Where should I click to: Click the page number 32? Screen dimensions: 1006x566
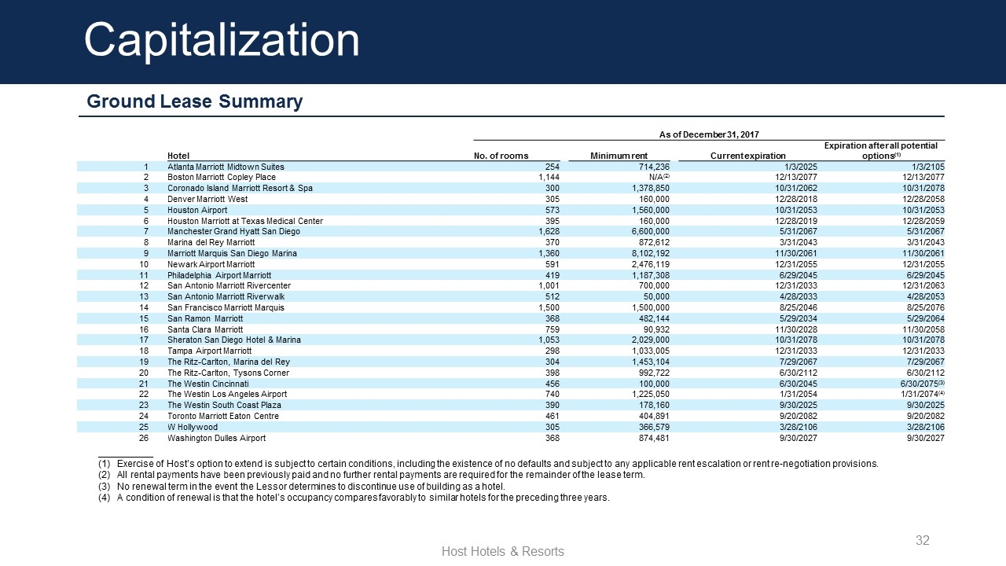pyautogui.click(x=923, y=540)
